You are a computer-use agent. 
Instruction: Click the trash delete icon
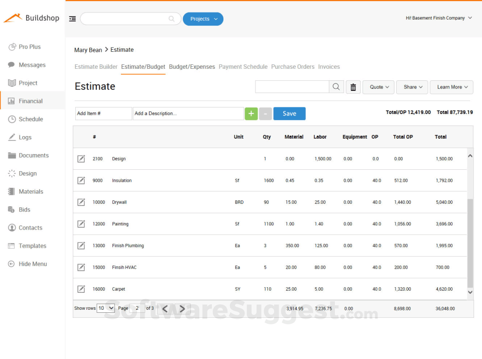click(353, 87)
